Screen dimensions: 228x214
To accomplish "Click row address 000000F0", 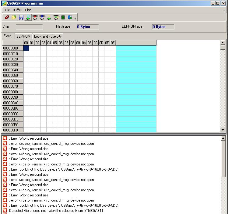I will tap(13, 130).
